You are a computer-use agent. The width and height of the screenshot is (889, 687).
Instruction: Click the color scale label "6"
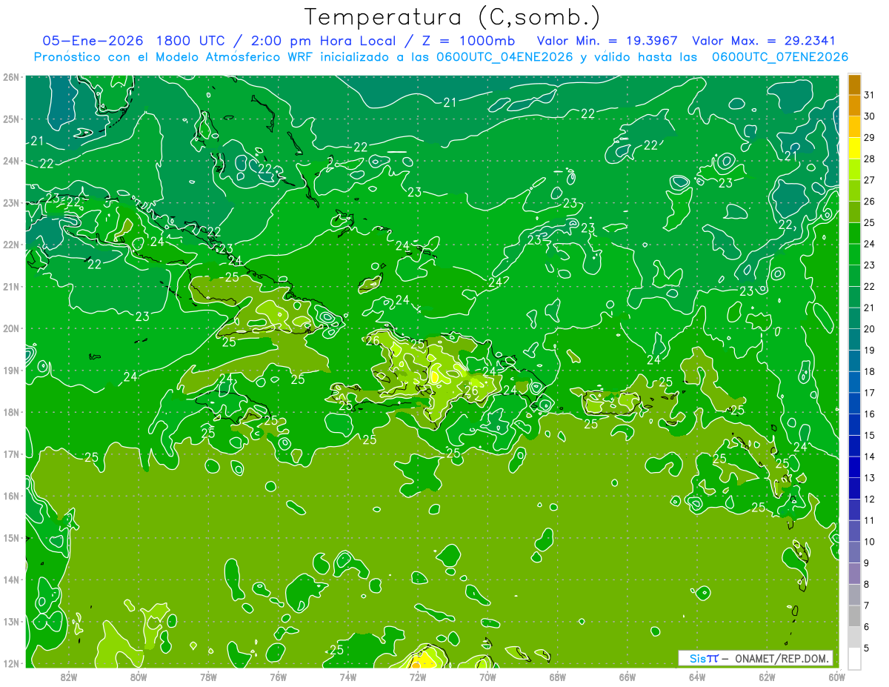point(867,627)
